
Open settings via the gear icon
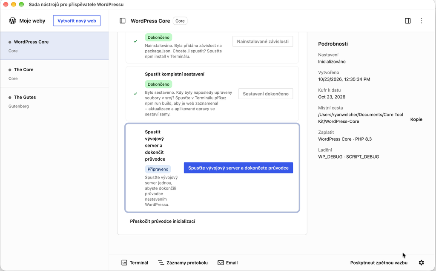421,262
